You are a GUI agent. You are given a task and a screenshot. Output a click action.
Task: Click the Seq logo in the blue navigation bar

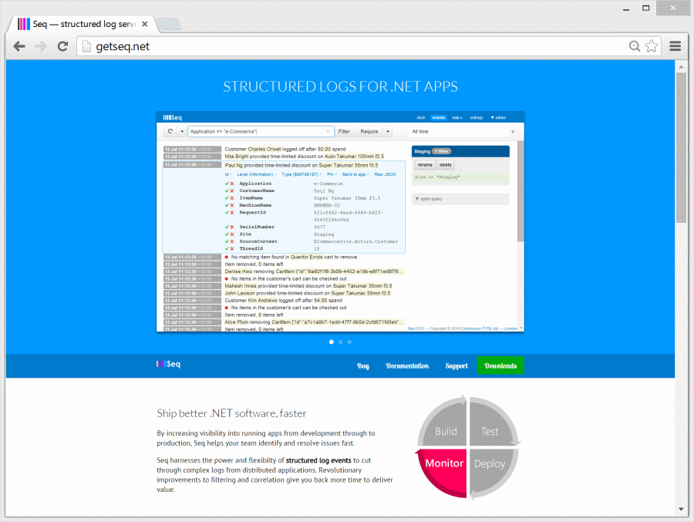click(168, 364)
